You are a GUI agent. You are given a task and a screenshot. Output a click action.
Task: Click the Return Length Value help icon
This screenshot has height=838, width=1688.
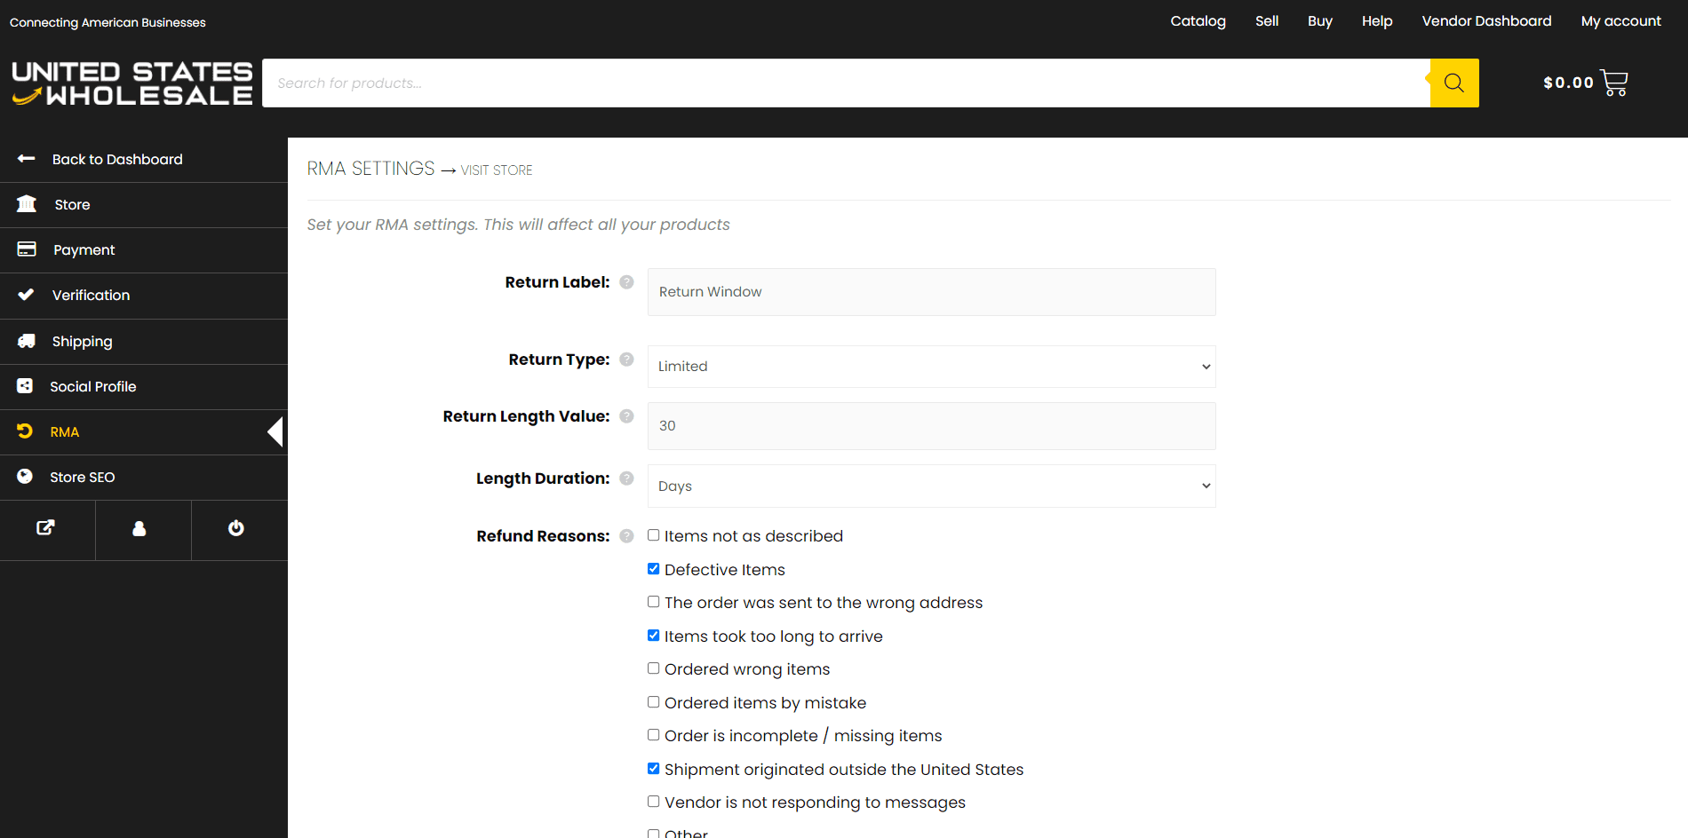point(626,416)
